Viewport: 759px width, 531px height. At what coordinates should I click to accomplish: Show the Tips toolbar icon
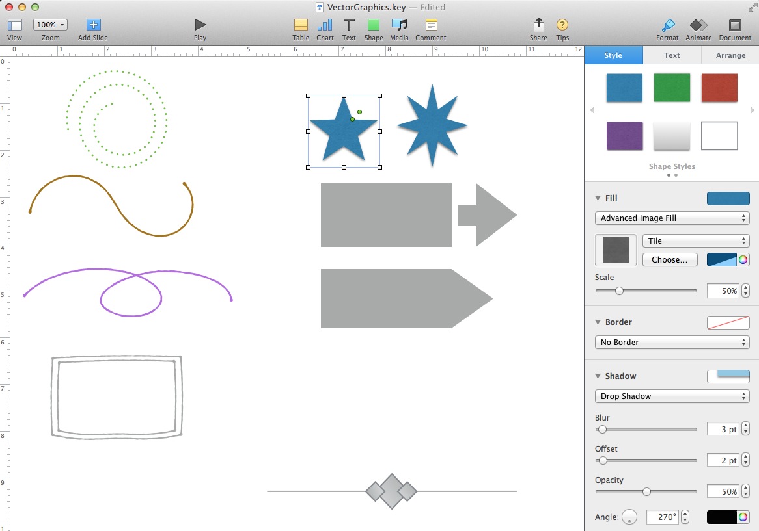(x=562, y=25)
